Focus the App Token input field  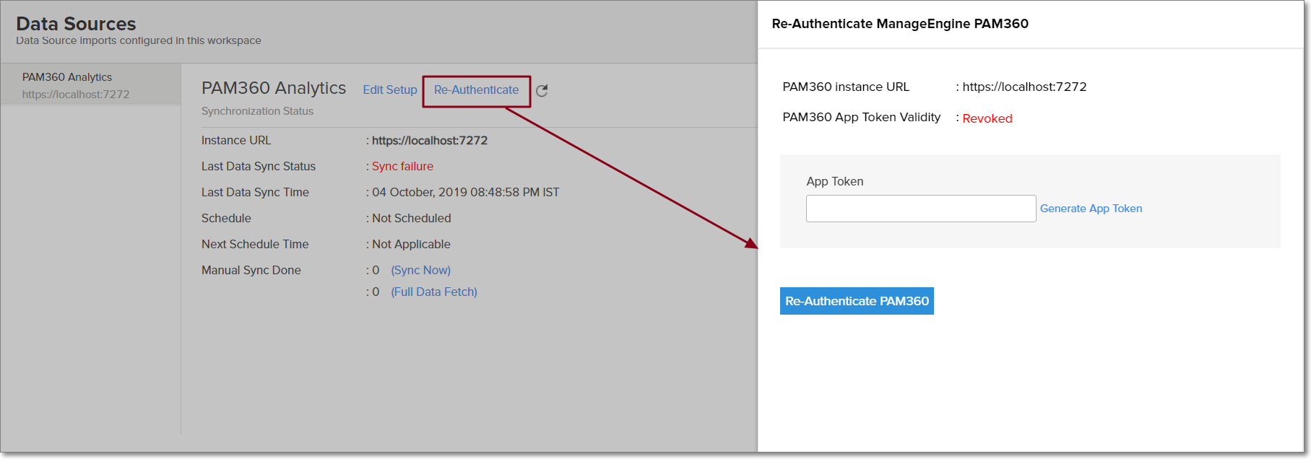click(920, 209)
